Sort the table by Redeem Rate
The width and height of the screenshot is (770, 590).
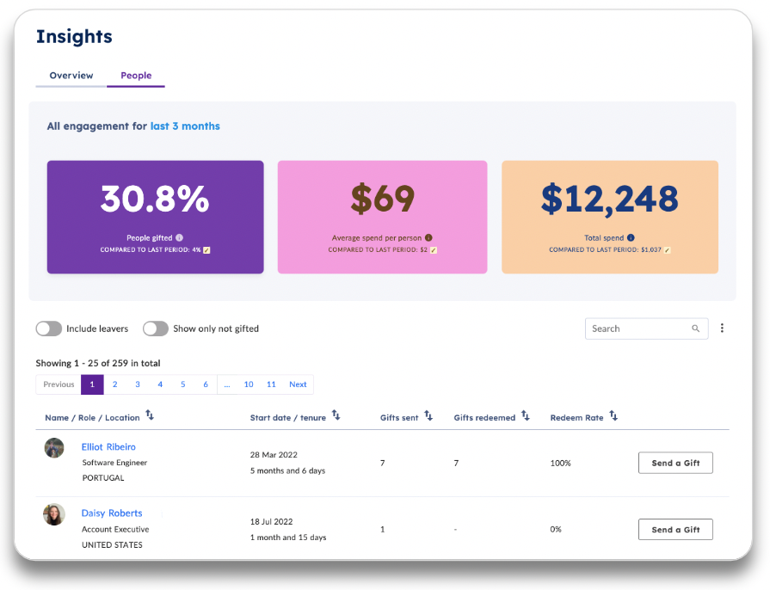613,415
